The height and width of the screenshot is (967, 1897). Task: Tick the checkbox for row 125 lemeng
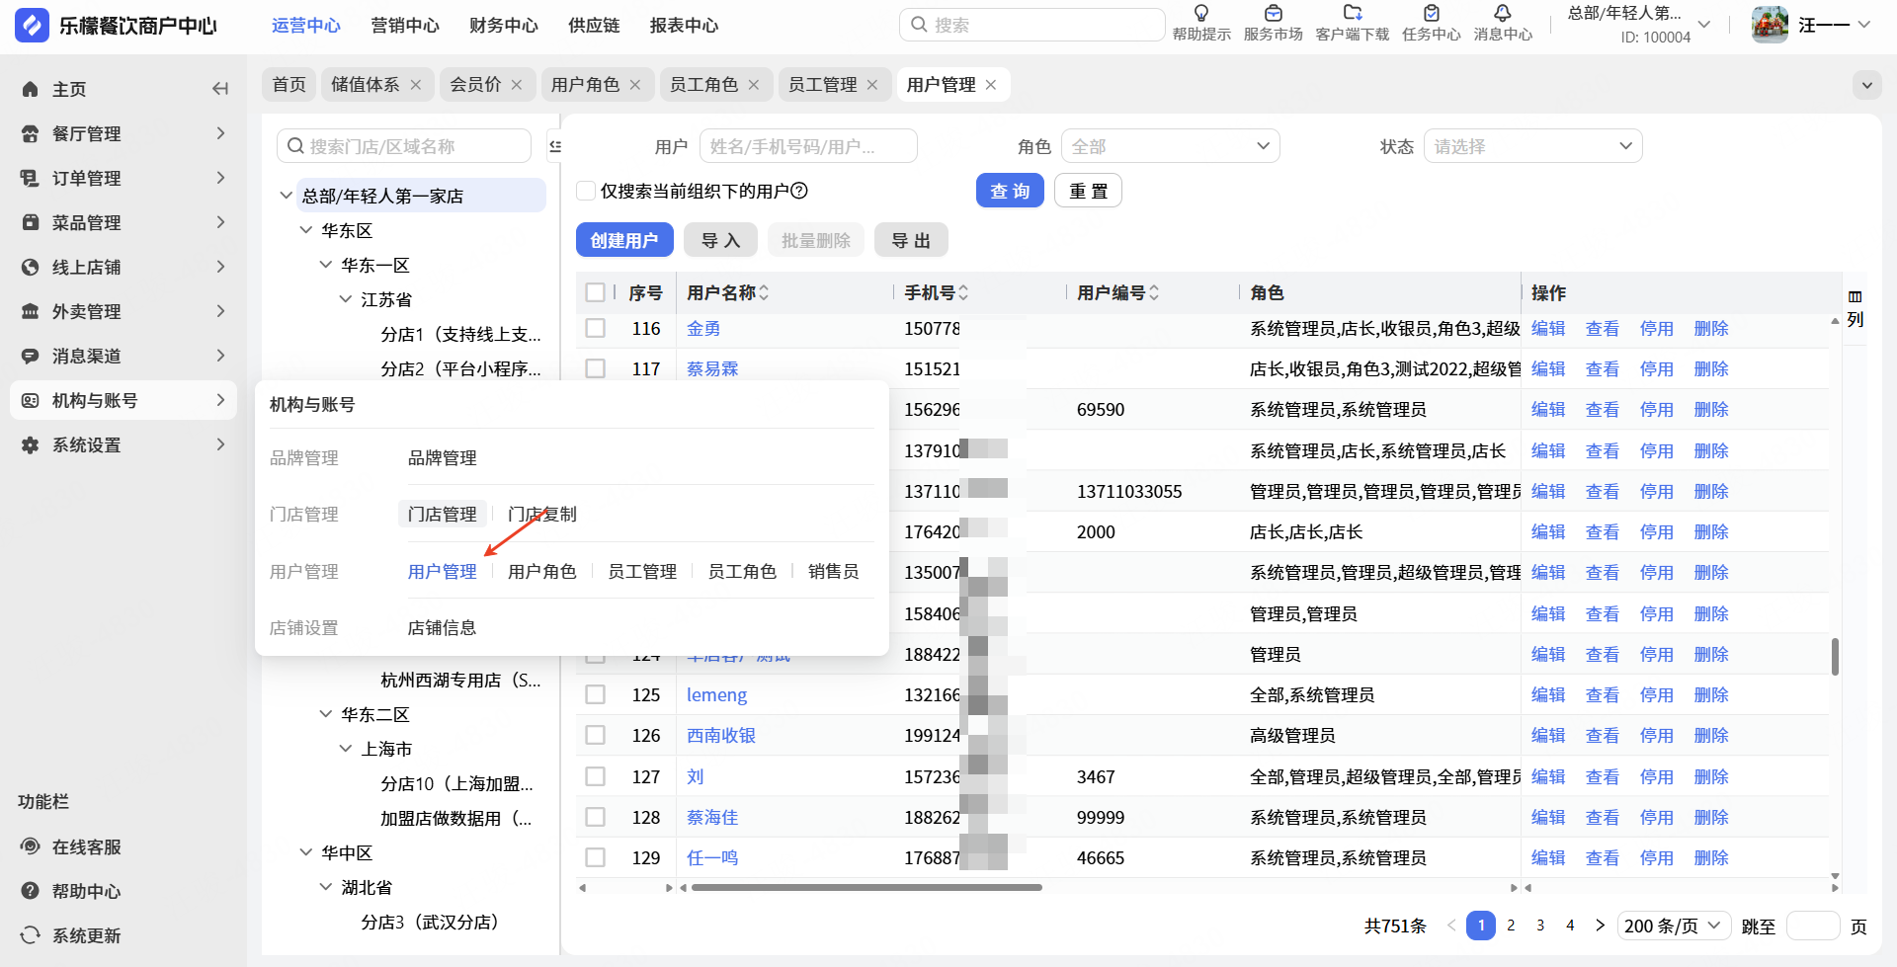click(595, 694)
